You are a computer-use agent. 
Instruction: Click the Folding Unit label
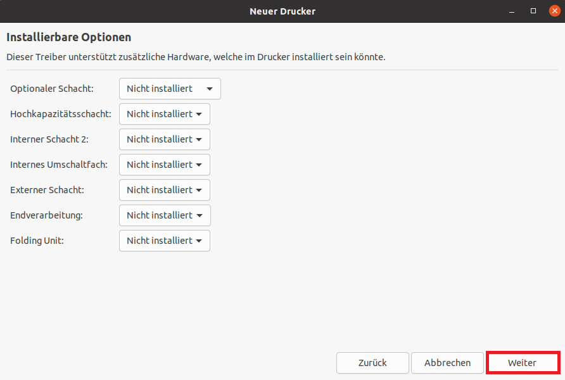click(x=37, y=241)
